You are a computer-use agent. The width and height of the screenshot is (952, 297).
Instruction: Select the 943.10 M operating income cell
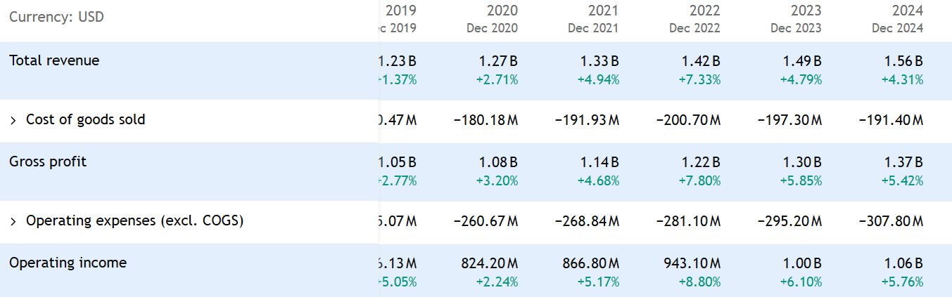[x=692, y=263]
